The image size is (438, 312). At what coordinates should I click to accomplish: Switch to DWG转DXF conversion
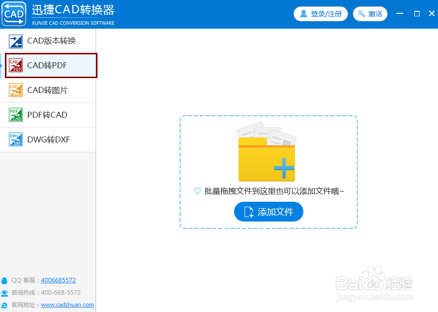[48, 139]
